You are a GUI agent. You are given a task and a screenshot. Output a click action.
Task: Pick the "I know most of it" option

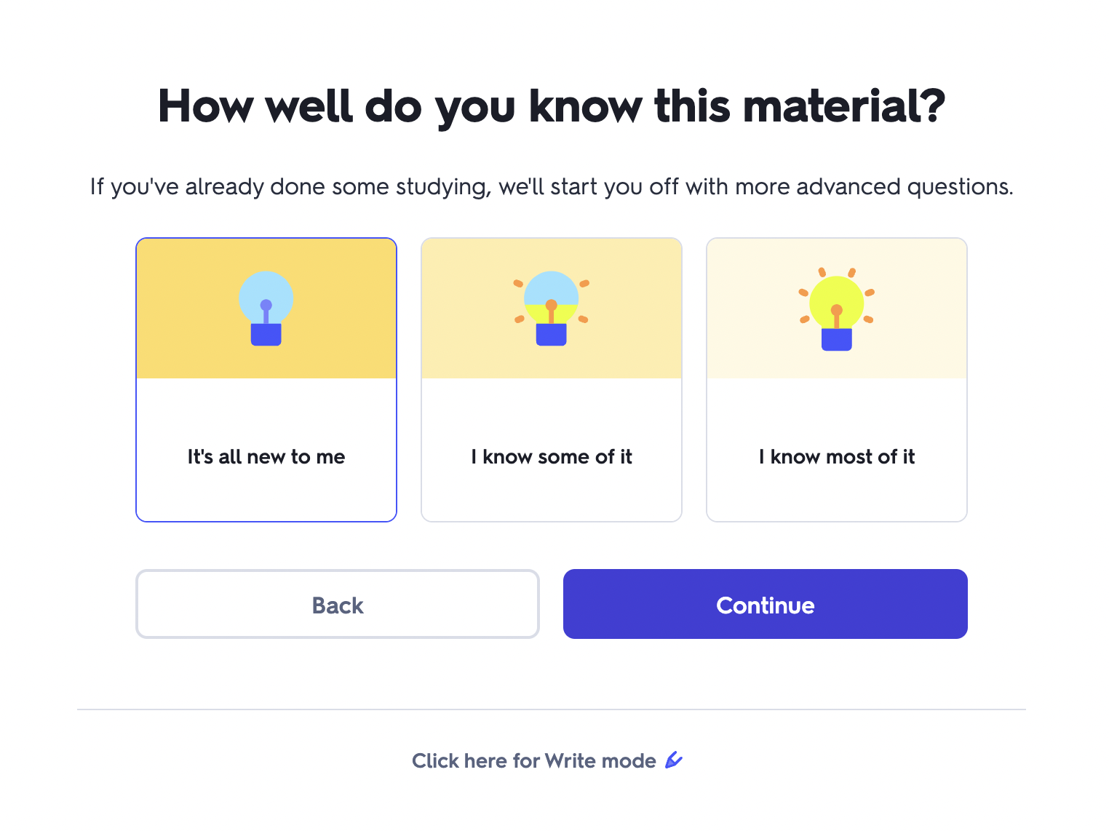(x=837, y=380)
